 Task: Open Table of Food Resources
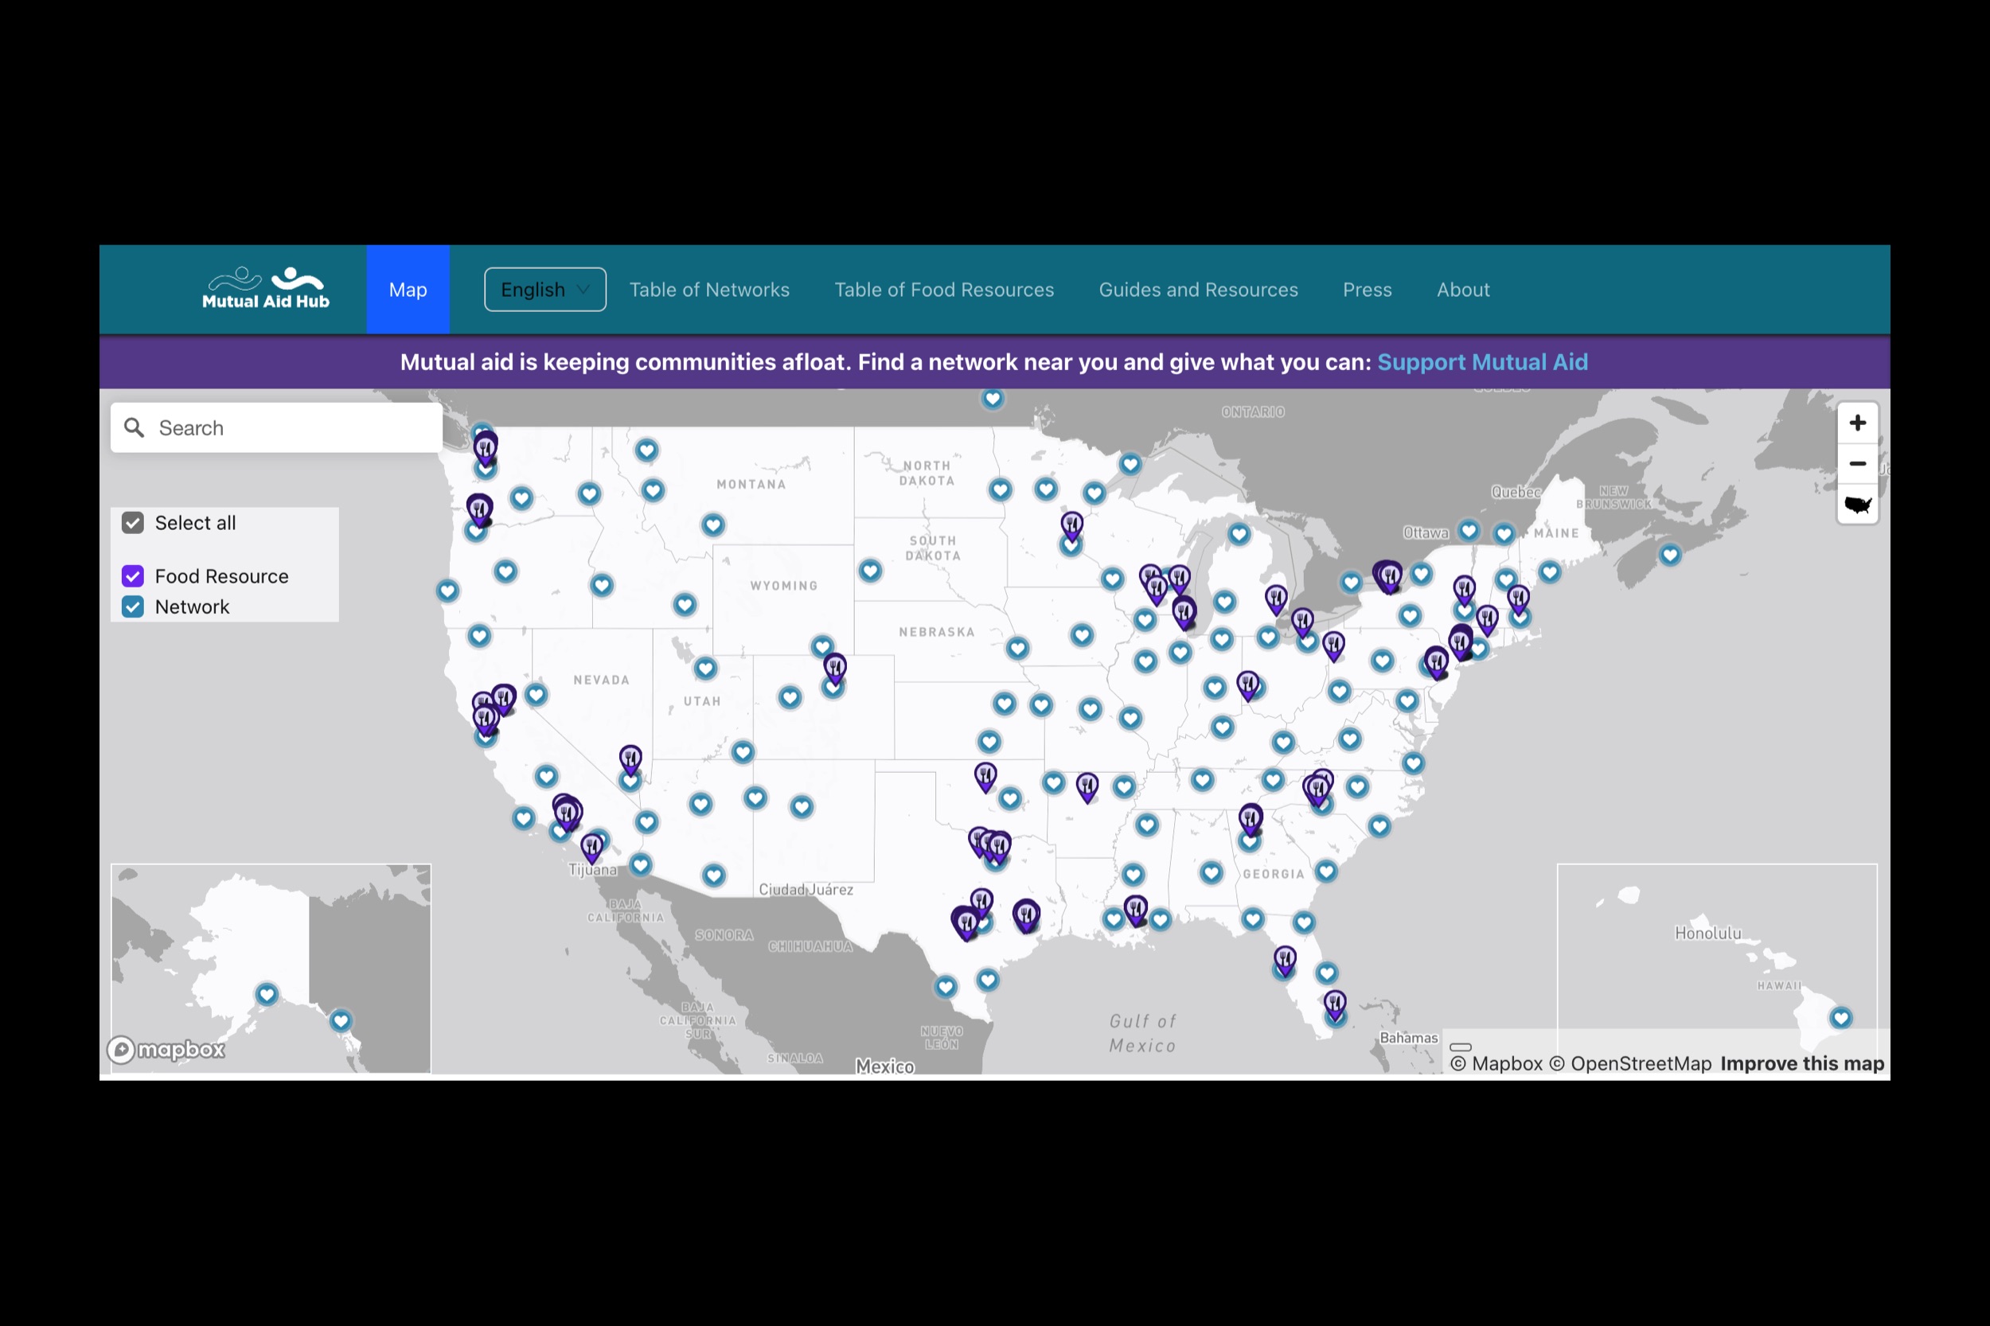[944, 289]
